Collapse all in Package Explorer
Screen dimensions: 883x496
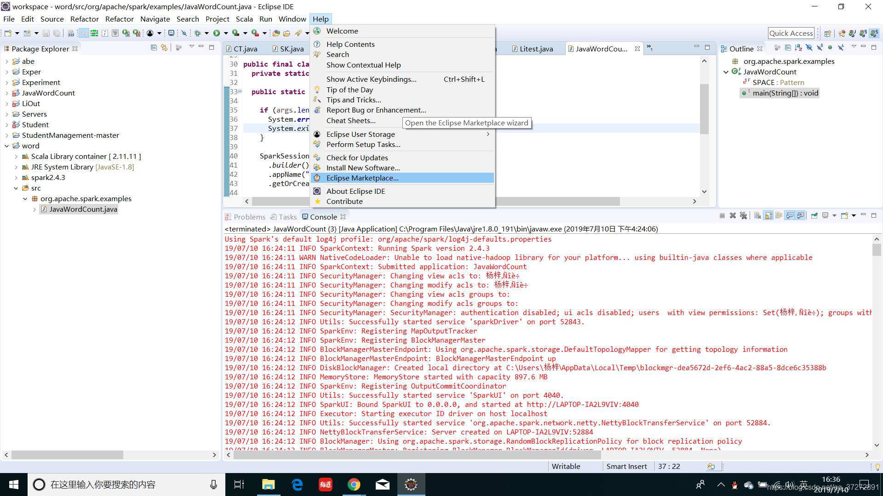(154, 48)
